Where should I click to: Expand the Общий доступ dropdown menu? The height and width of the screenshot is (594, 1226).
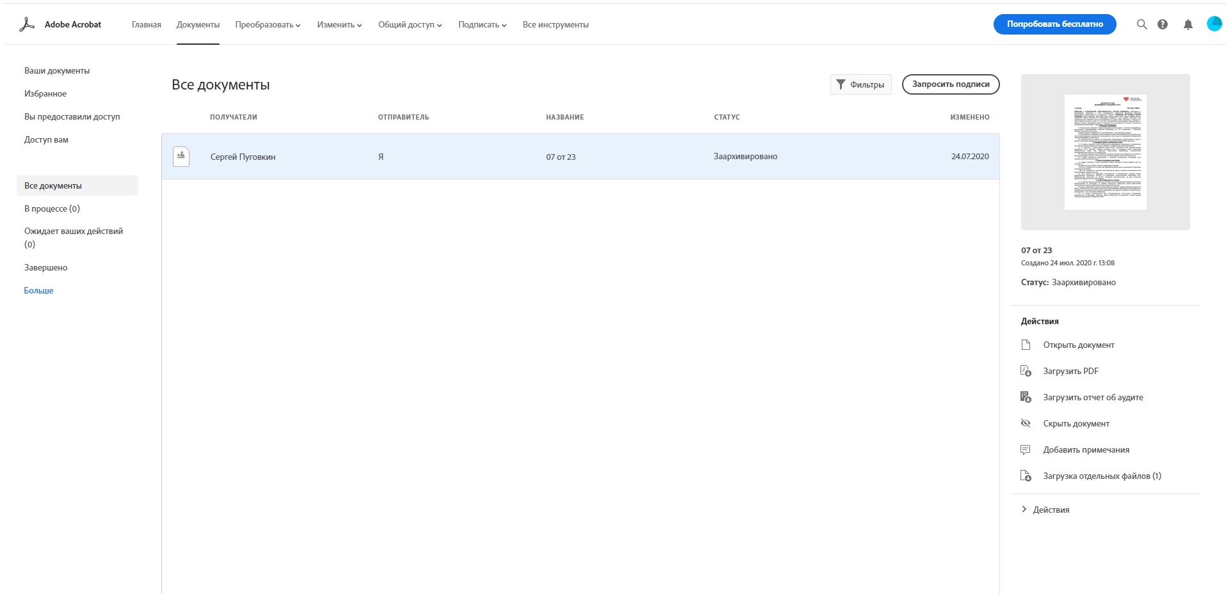[x=410, y=25]
